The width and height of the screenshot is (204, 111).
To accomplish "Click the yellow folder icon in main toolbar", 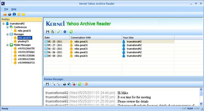I will pos(23,14).
